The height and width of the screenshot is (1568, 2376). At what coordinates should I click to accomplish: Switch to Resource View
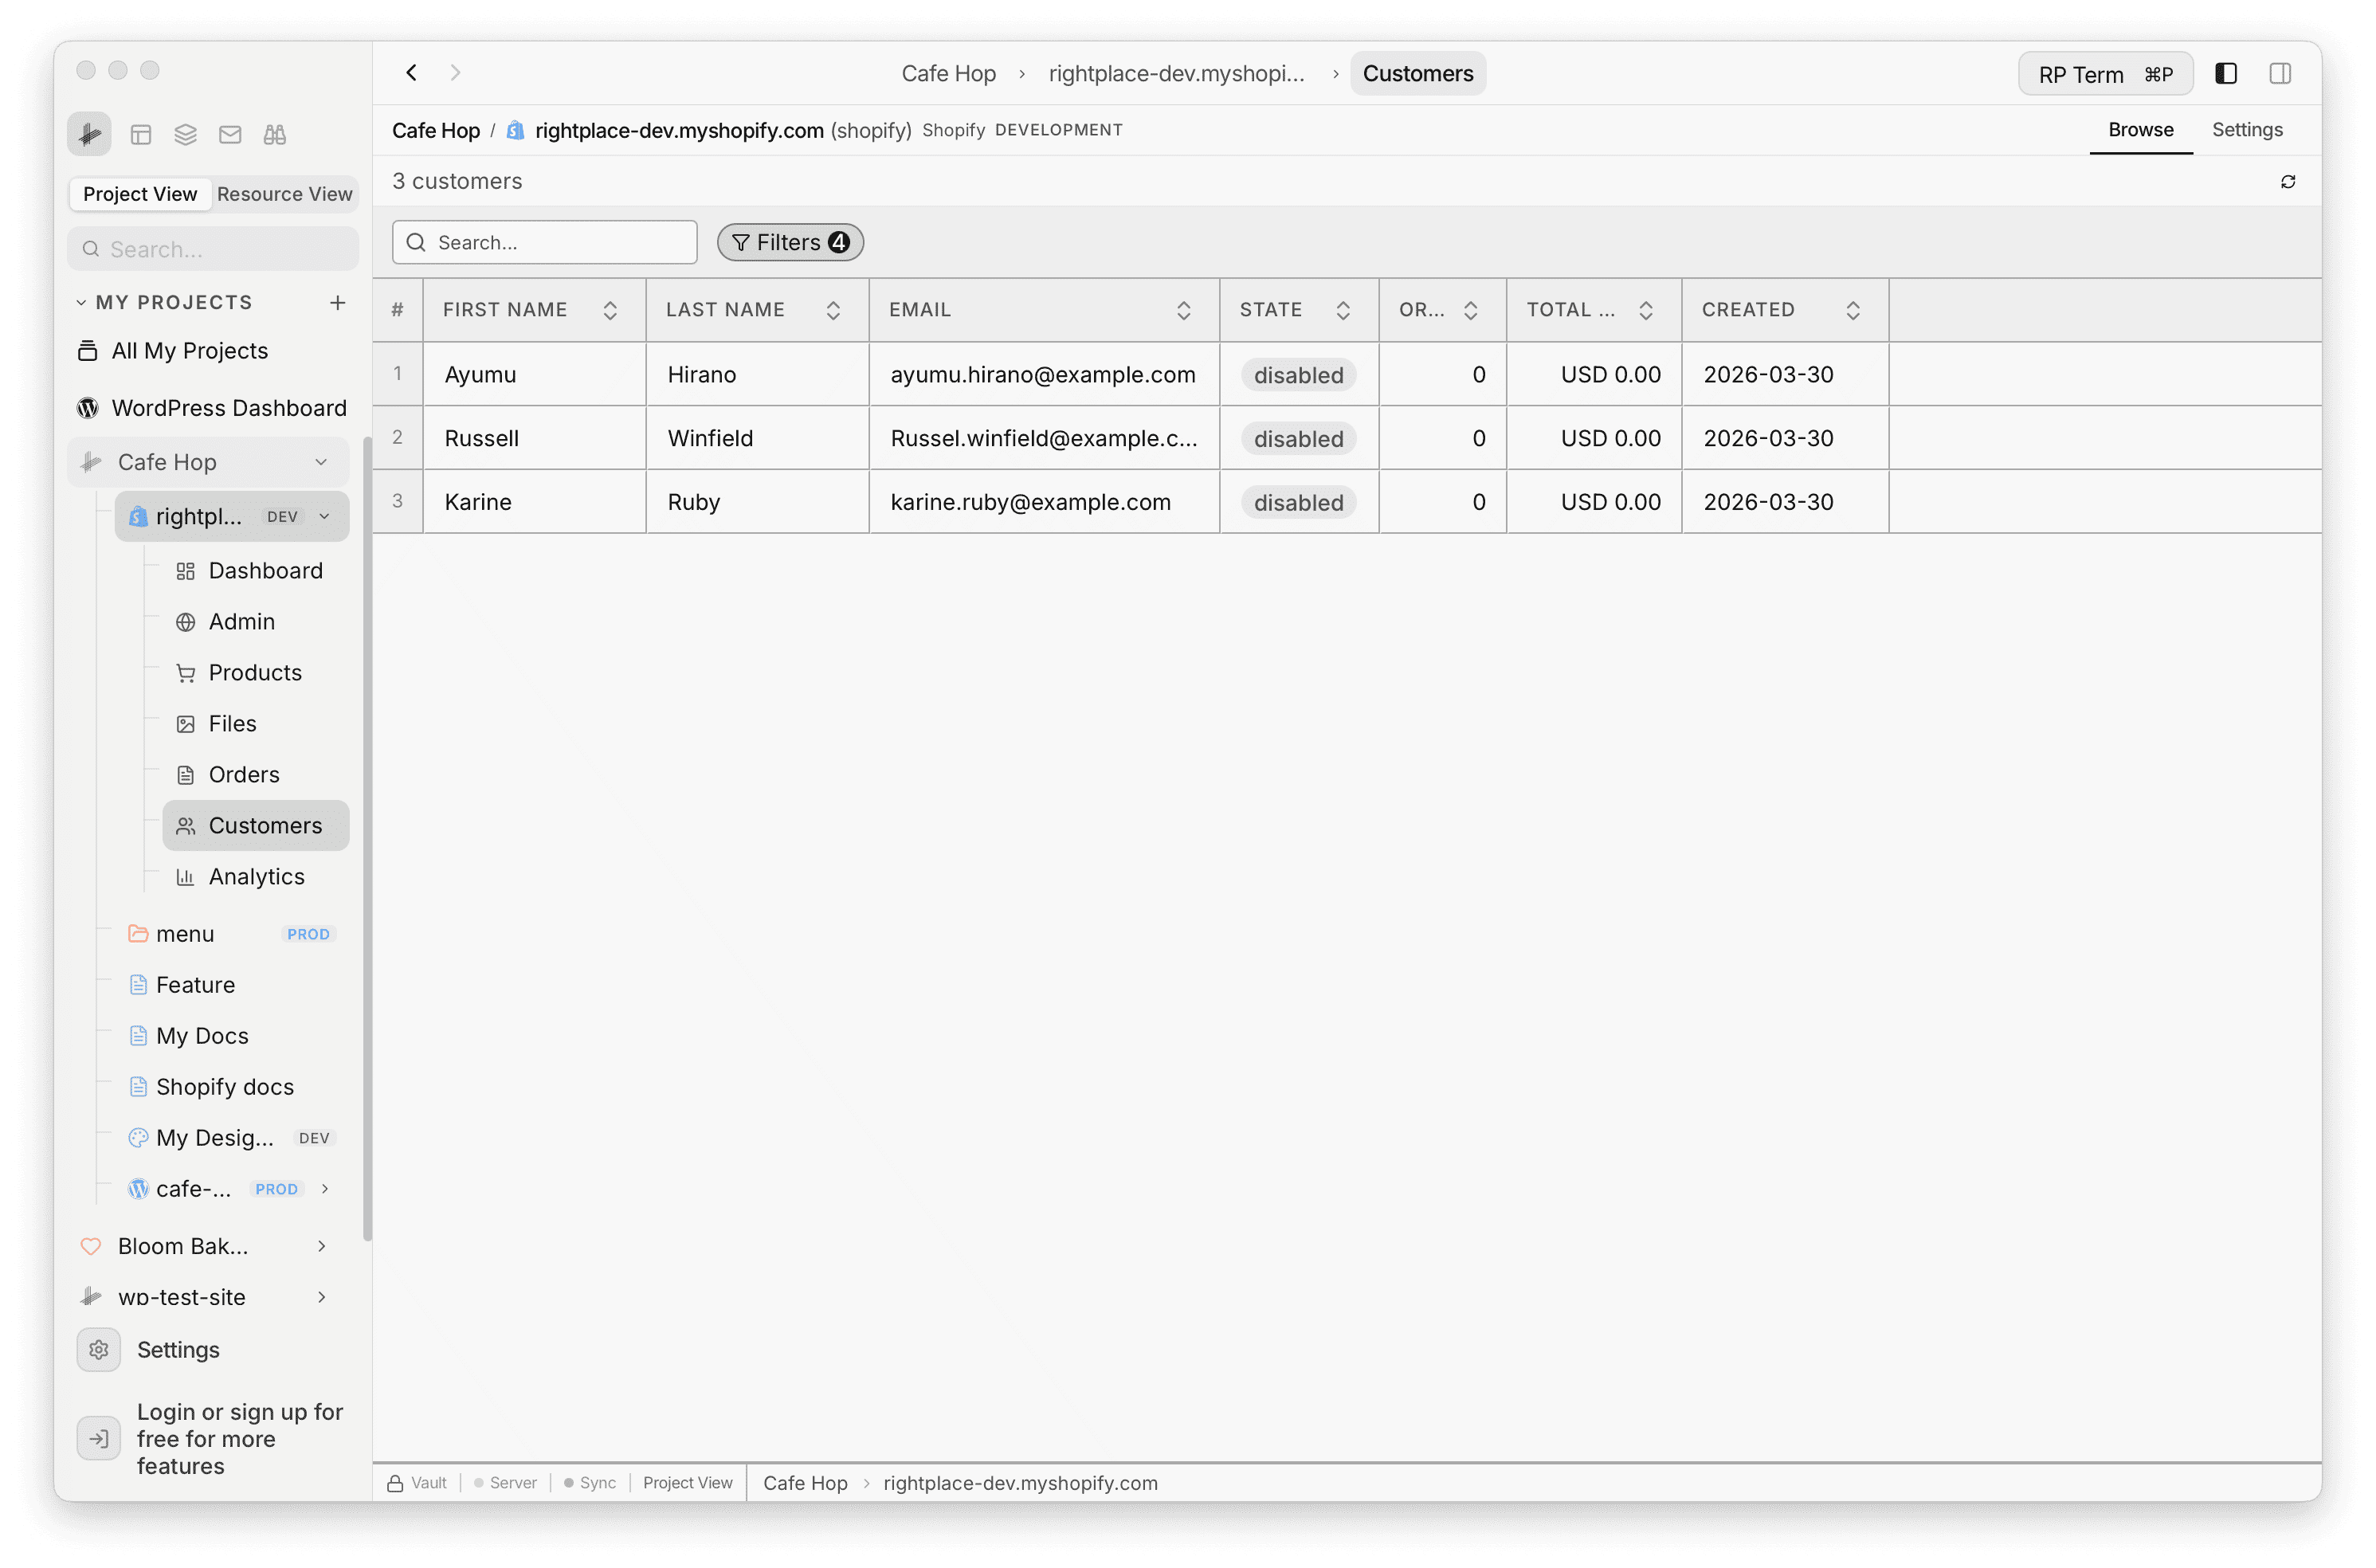[284, 193]
